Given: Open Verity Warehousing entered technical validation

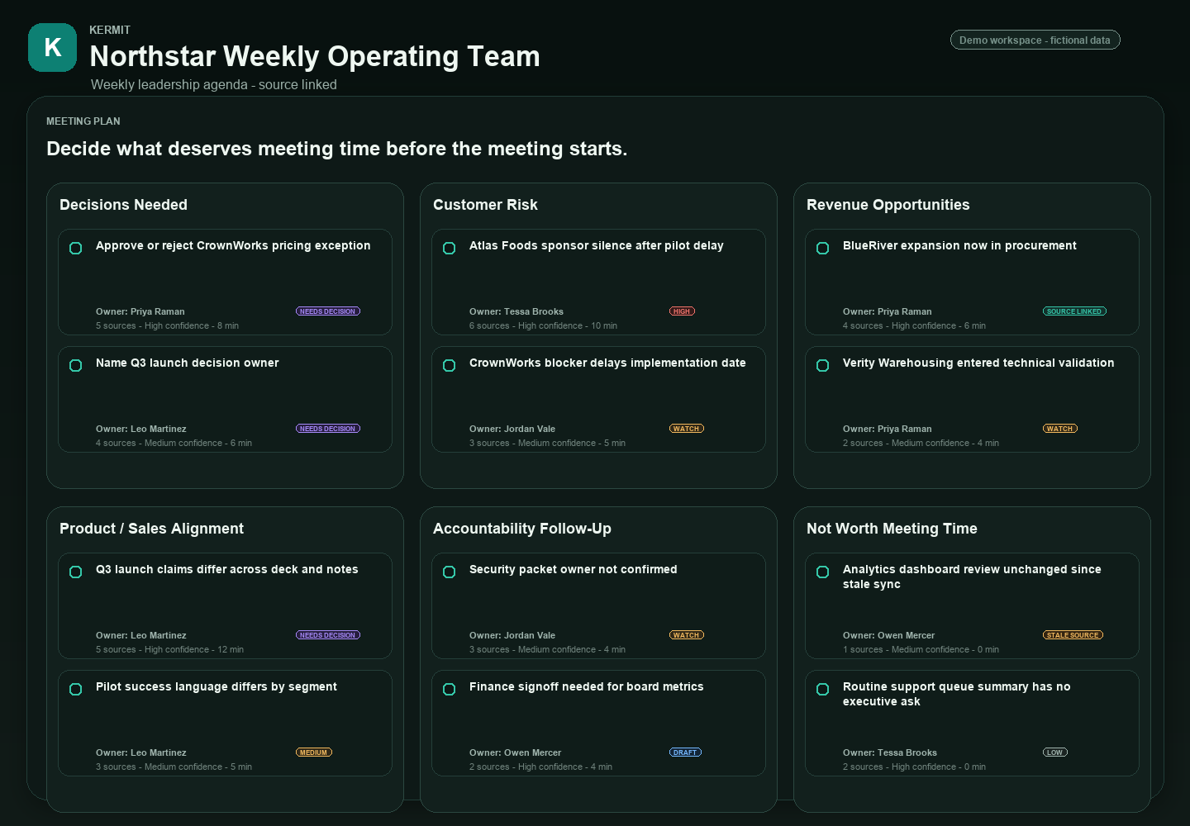Looking at the screenshot, I should click(x=978, y=363).
